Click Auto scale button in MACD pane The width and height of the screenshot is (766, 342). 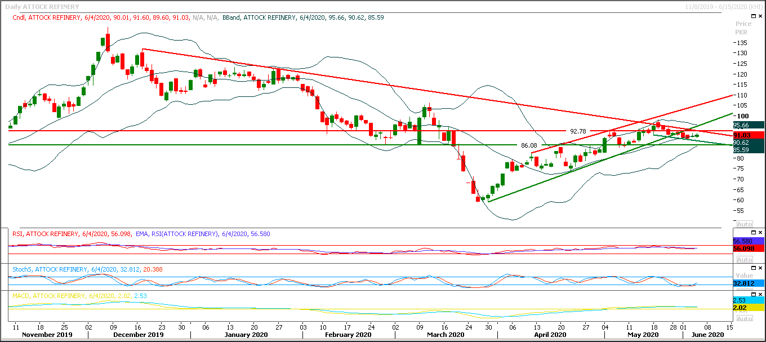click(x=744, y=318)
